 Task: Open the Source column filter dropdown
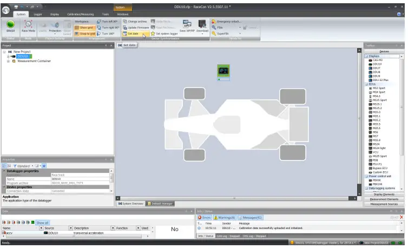click(x=70, y=228)
